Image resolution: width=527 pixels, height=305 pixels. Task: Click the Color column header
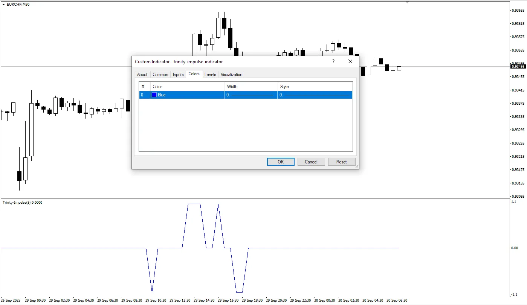pyautogui.click(x=187, y=87)
